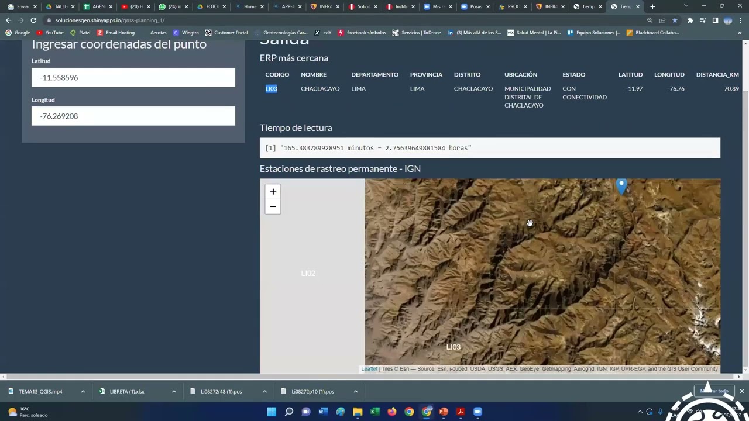
Task: Switch to the AGEN browser tab
Action: pos(98,6)
